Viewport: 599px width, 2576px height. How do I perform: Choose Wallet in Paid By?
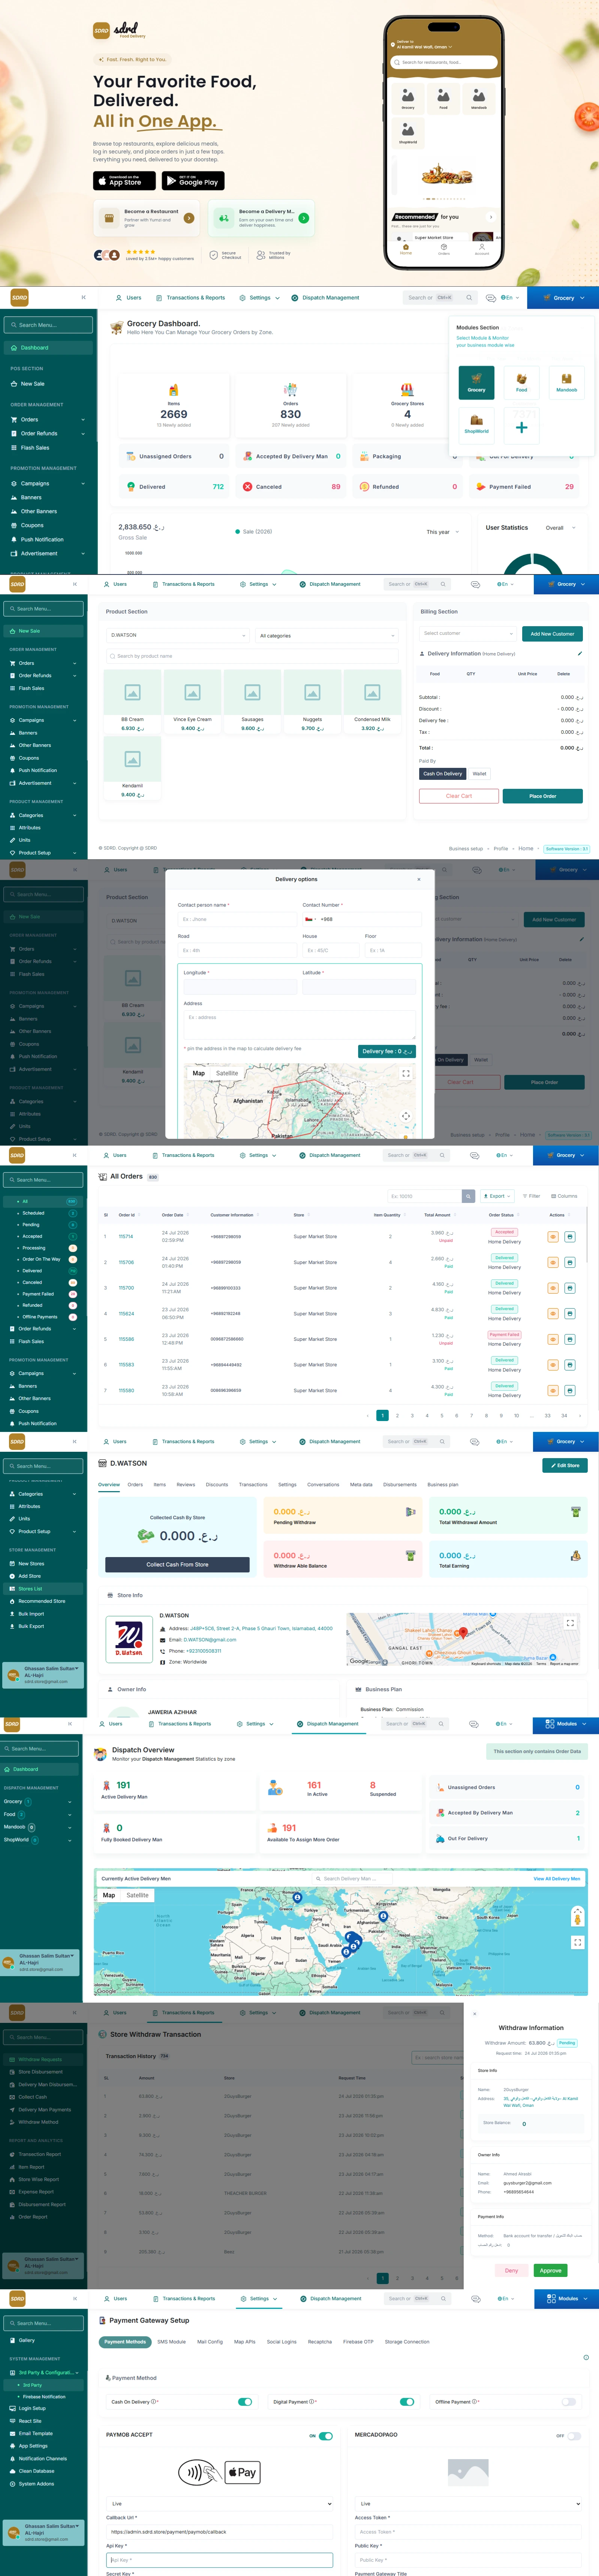[x=480, y=773]
